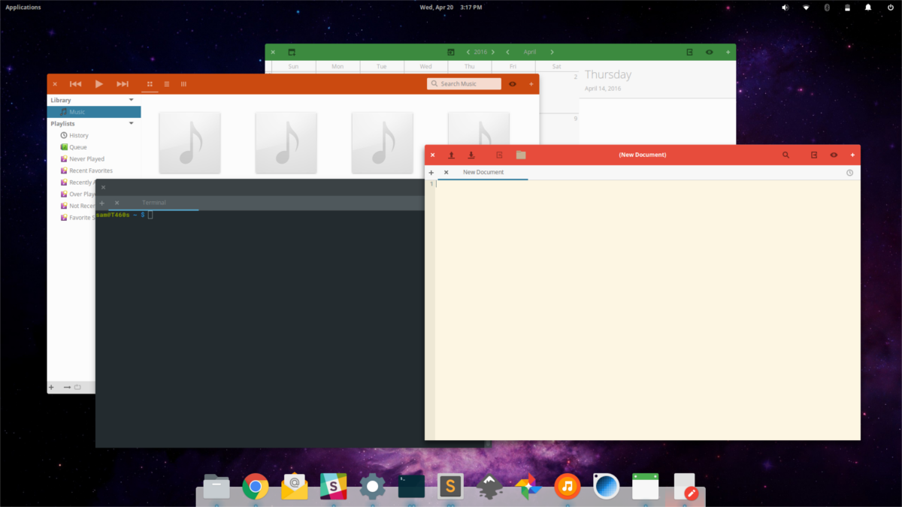The height and width of the screenshot is (507, 902).
Task: Toggle eye icon in music player header
Action: point(513,84)
